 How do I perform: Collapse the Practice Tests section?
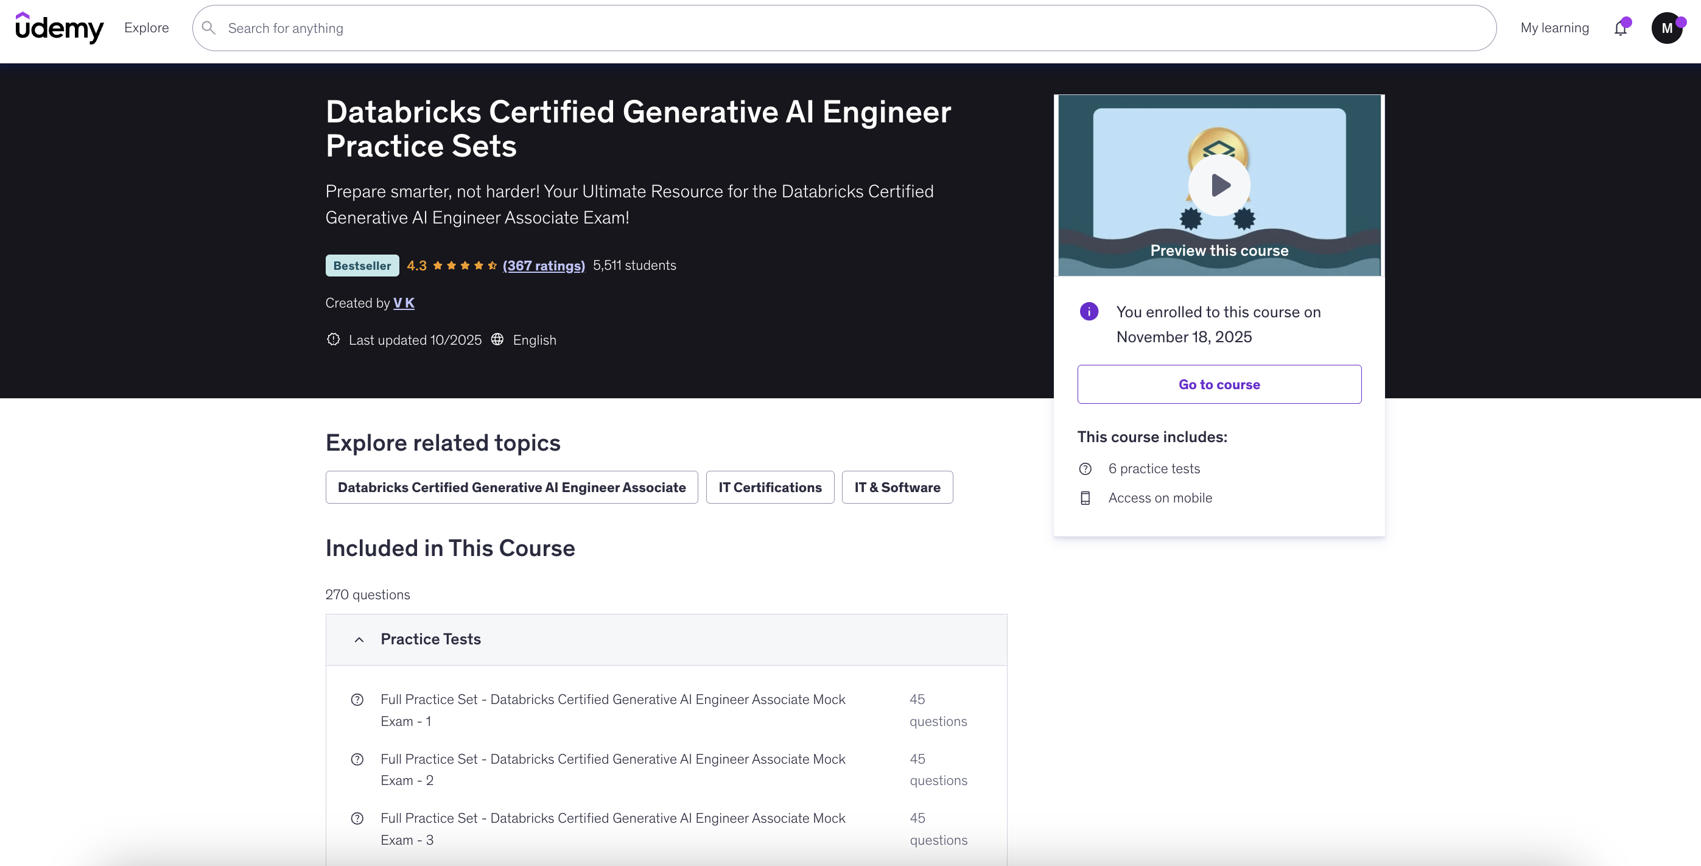[x=359, y=639]
